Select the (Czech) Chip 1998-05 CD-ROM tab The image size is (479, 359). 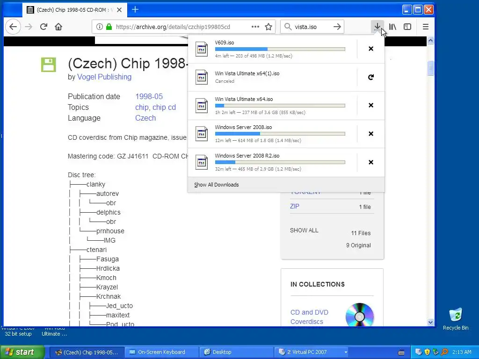coord(74,10)
